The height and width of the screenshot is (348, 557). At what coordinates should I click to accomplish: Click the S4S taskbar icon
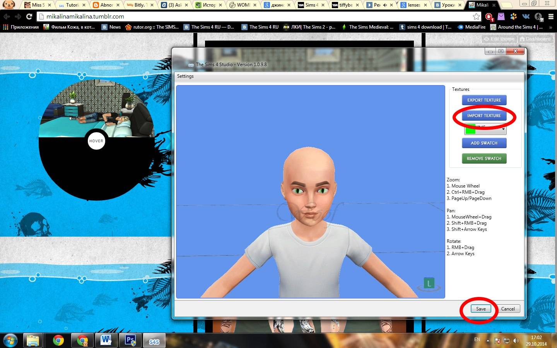pyautogui.click(x=154, y=341)
